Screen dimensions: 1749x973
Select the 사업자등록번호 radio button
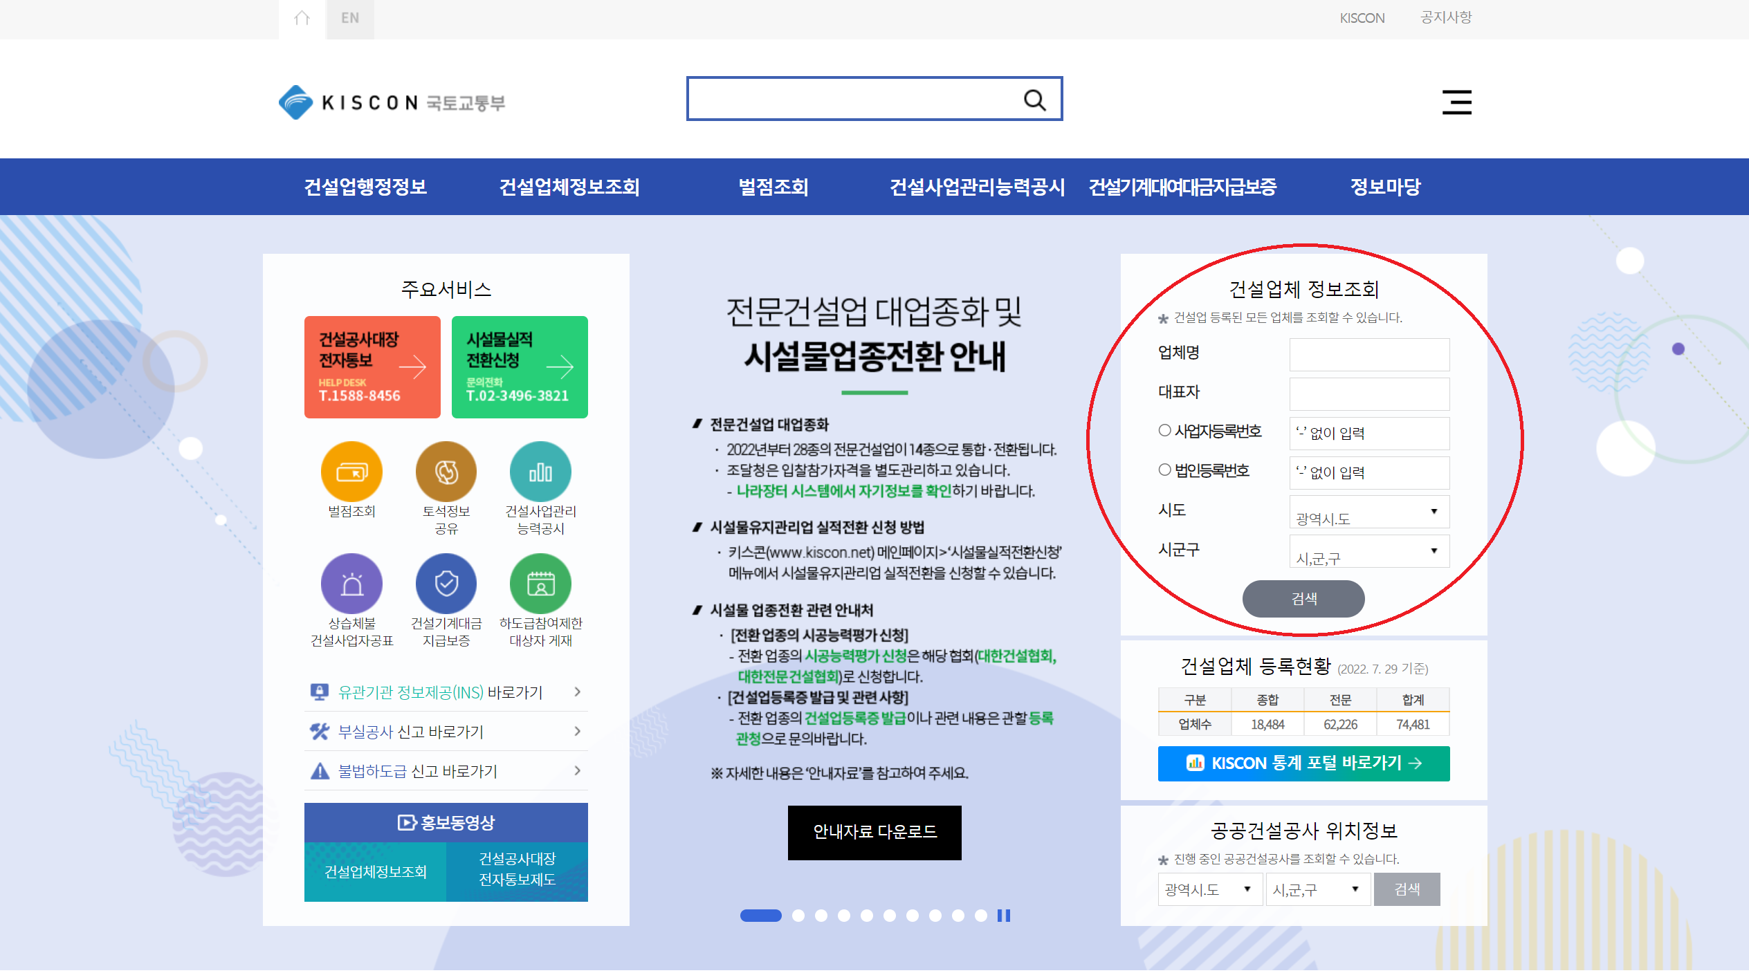(1164, 430)
